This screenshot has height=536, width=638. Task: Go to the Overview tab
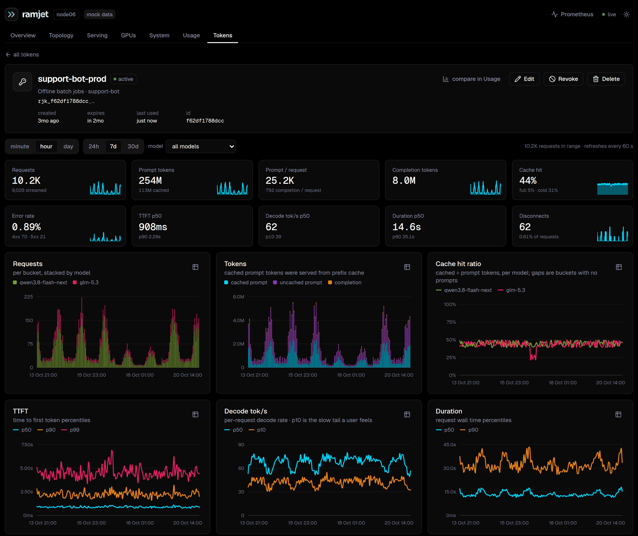(23, 35)
